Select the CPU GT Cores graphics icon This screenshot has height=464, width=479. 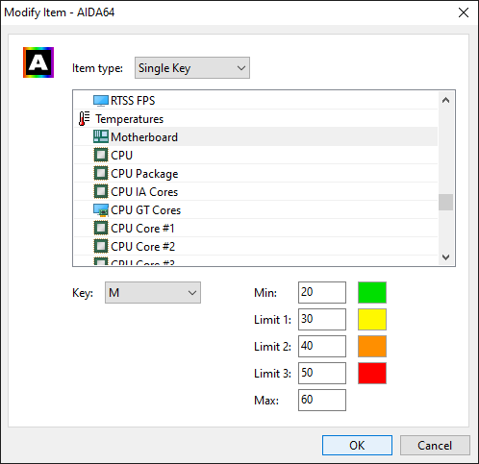[x=101, y=210]
